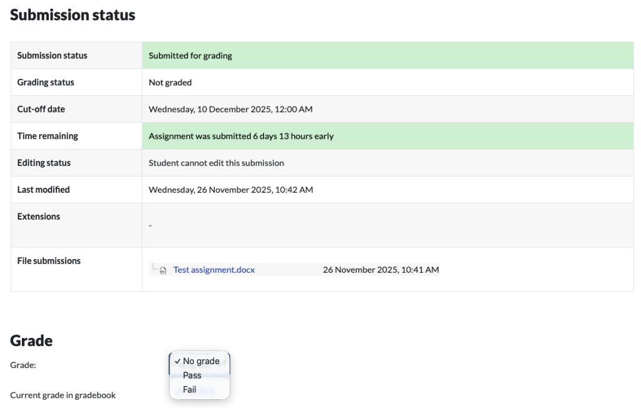Click the 'Submission status' page heading

pos(73,15)
